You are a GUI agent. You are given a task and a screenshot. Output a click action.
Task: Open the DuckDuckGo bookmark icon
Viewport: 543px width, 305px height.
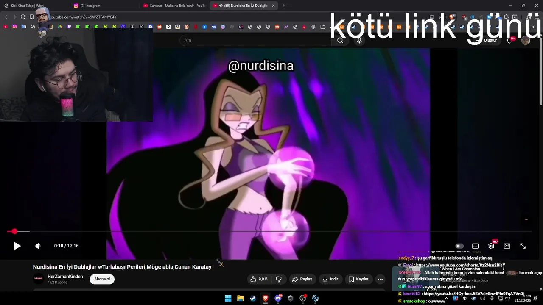click(x=186, y=27)
